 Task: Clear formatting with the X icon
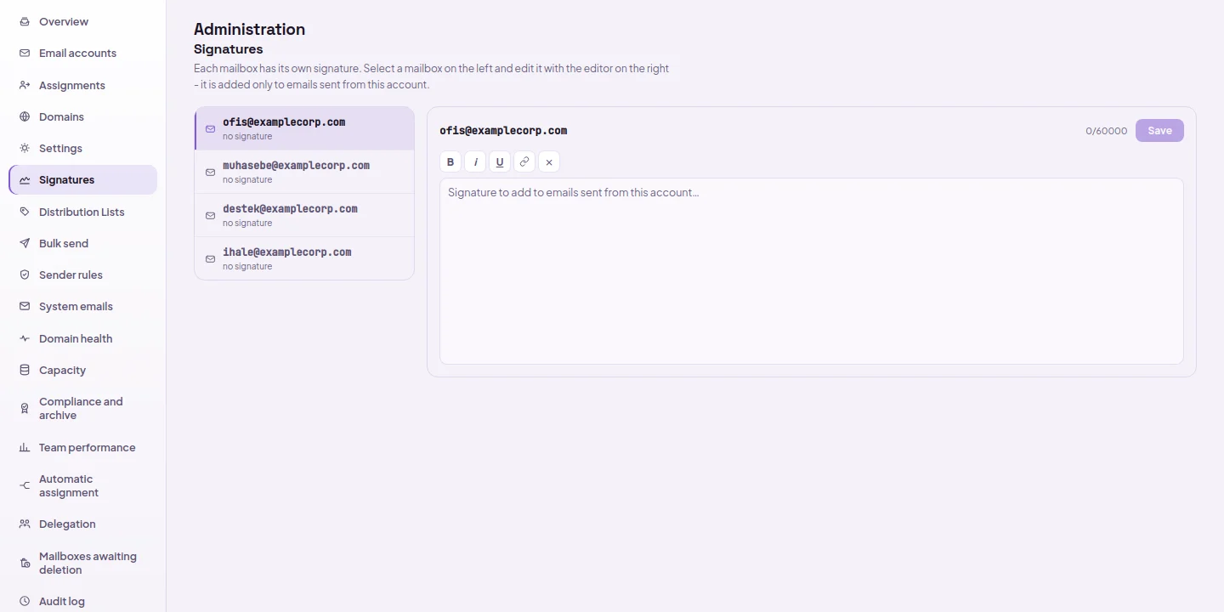(x=549, y=161)
